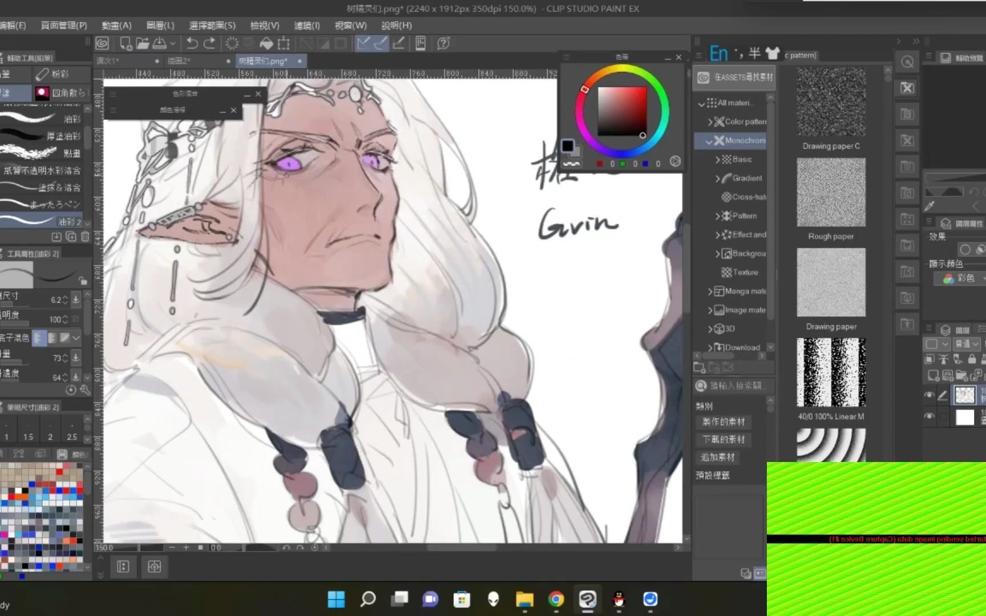986x616 pixels.
Task: Create a new canvas file
Action: pyautogui.click(x=126, y=43)
